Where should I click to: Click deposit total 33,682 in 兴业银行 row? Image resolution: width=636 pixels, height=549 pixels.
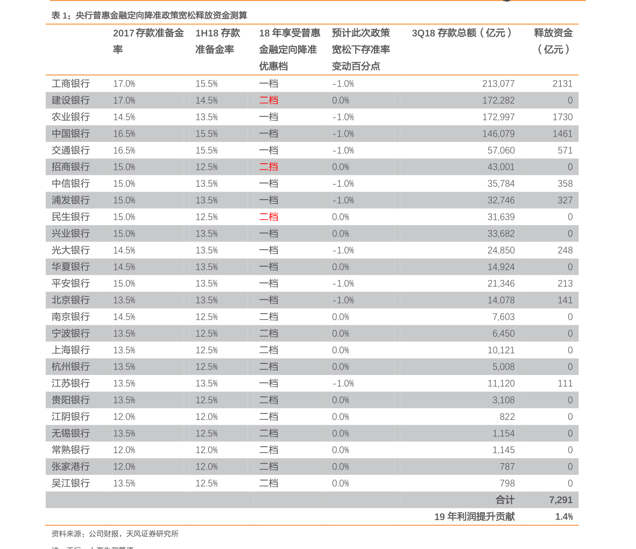point(501,233)
